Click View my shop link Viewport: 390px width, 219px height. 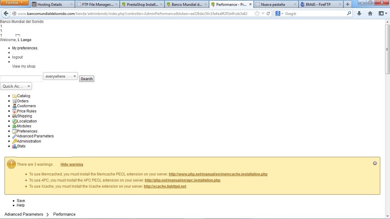point(24,66)
